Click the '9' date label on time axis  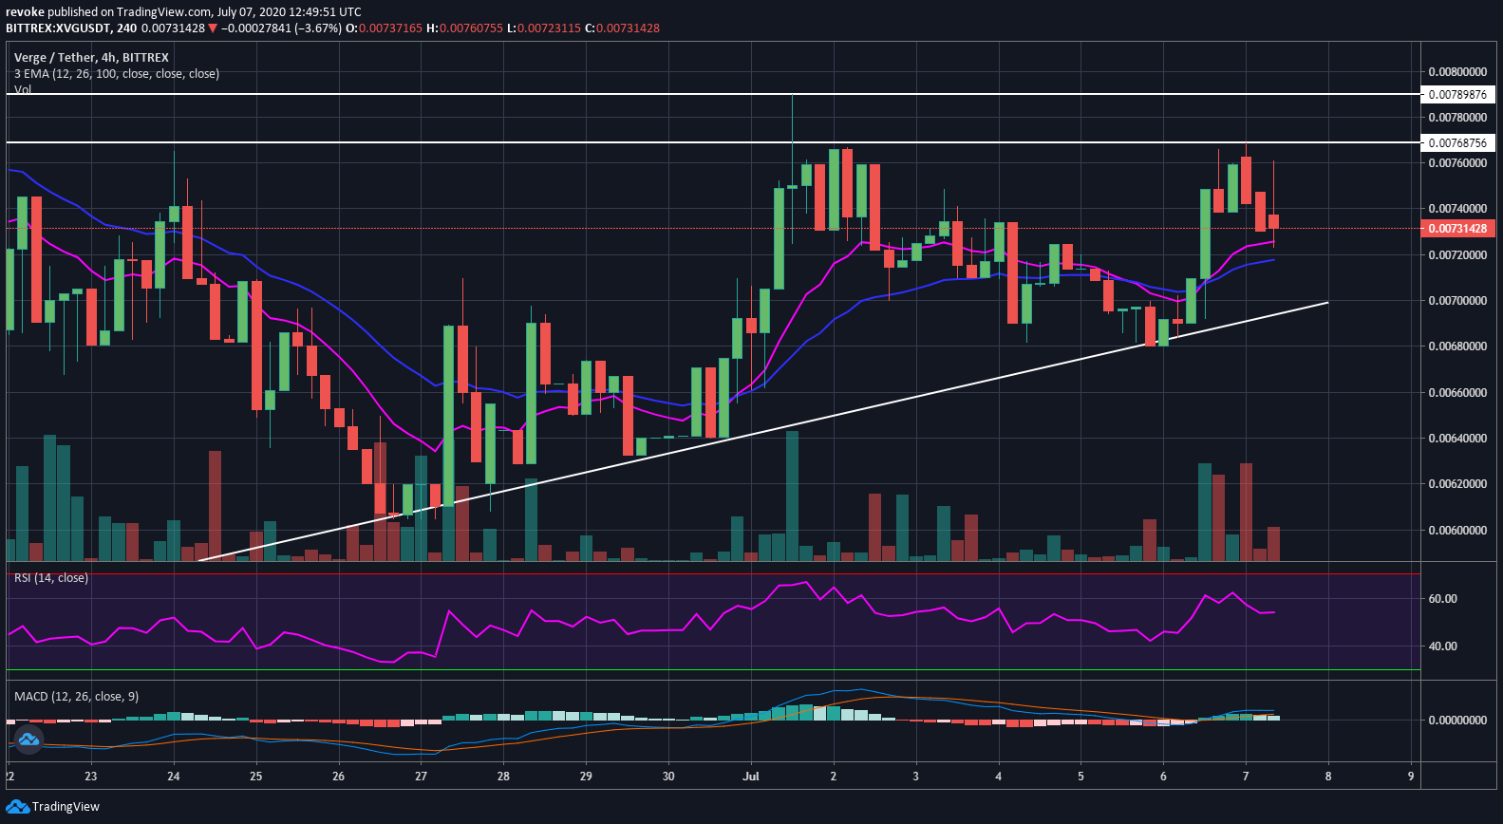click(x=1411, y=777)
